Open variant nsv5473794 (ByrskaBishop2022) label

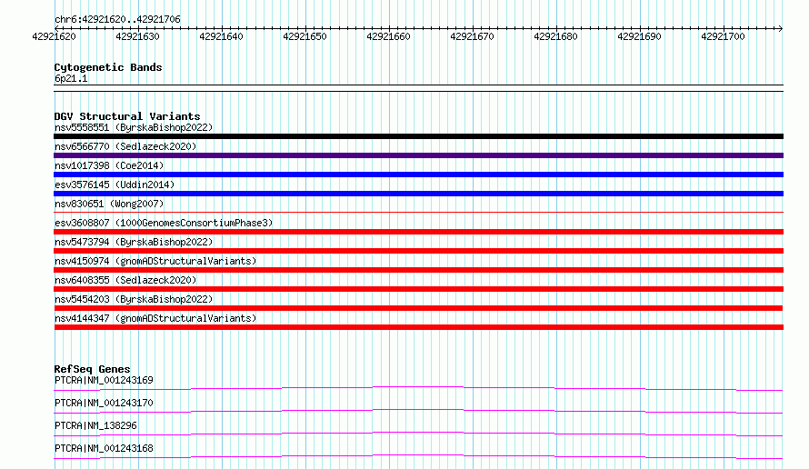(x=134, y=242)
